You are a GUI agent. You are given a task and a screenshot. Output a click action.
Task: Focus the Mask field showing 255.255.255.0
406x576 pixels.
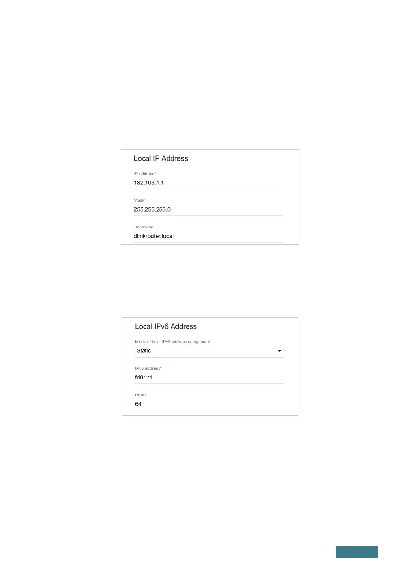[208, 210]
